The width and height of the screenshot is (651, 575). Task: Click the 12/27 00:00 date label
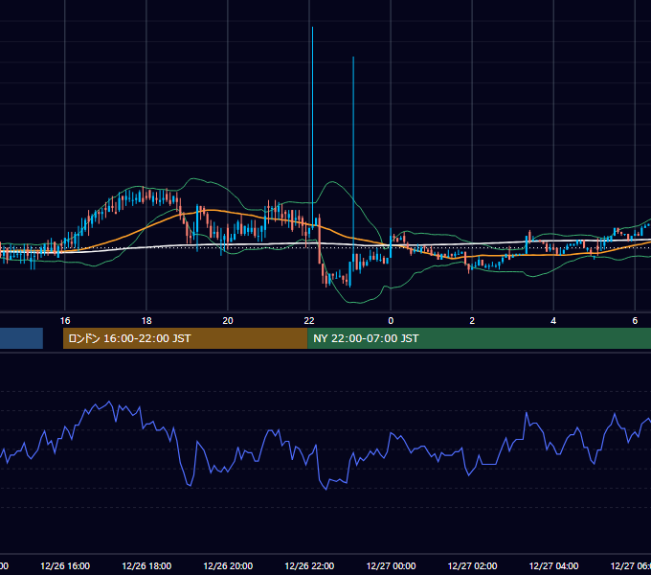point(391,565)
